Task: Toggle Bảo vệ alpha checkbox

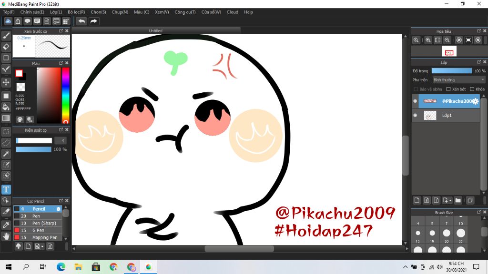Action: pos(416,89)
